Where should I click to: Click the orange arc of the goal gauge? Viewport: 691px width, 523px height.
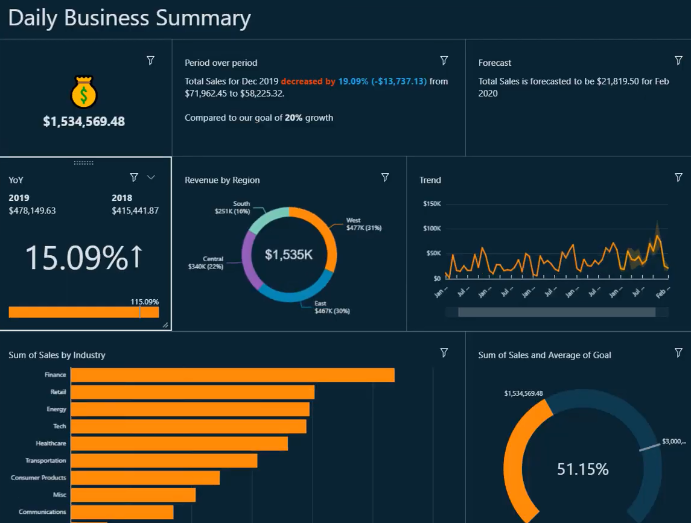point(513,452)
